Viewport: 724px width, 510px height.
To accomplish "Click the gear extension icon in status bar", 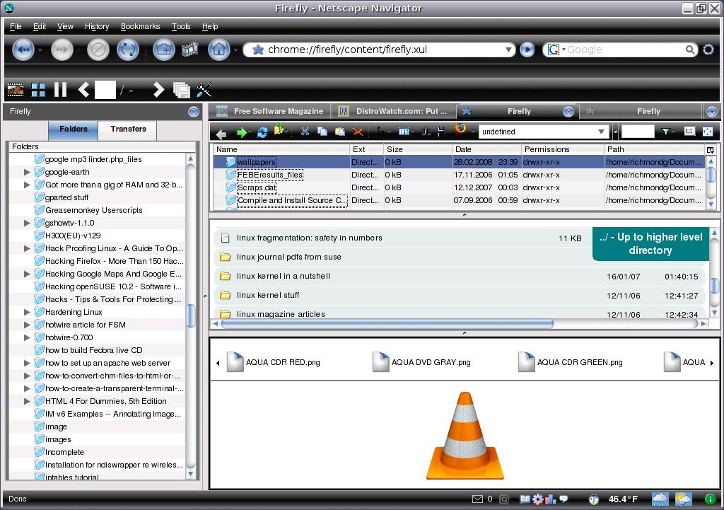I will (537, 499).
